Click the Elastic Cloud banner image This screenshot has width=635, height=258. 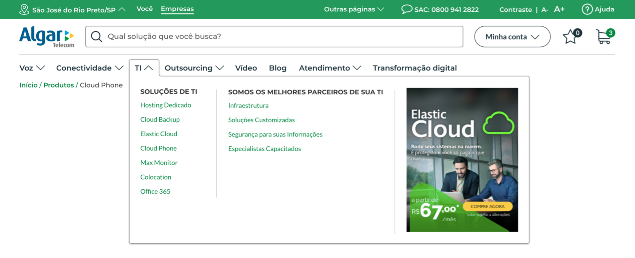point(462,160)
